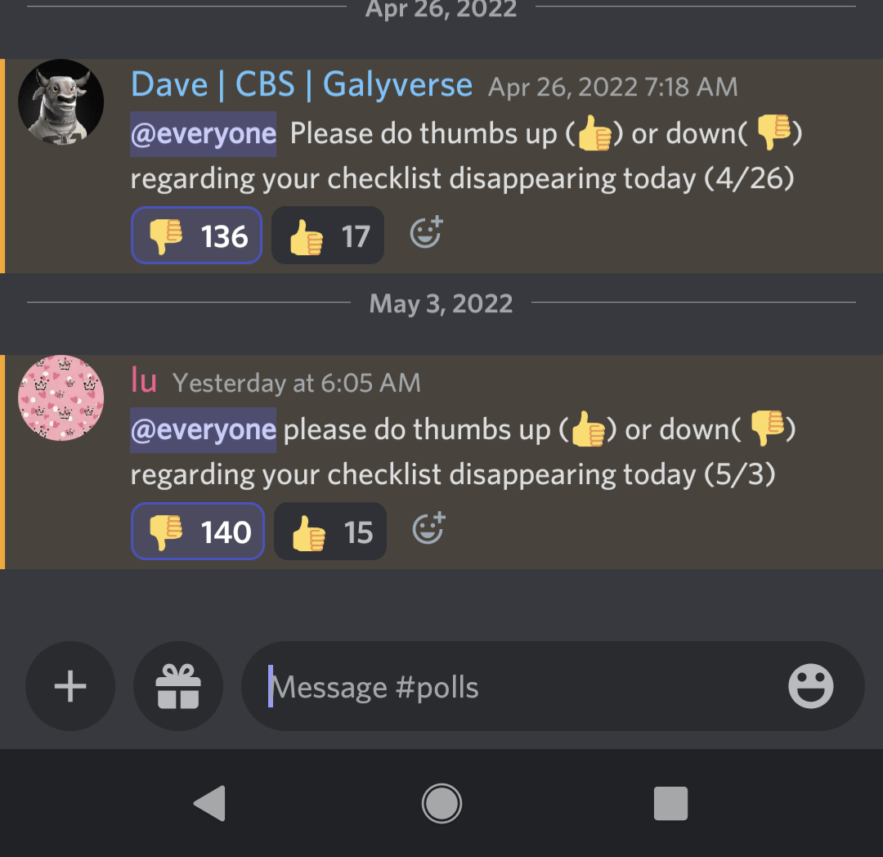Open lu's pink avatar profile picture
Viewport: 883px width, 857px height.
[x=61, y=397]
